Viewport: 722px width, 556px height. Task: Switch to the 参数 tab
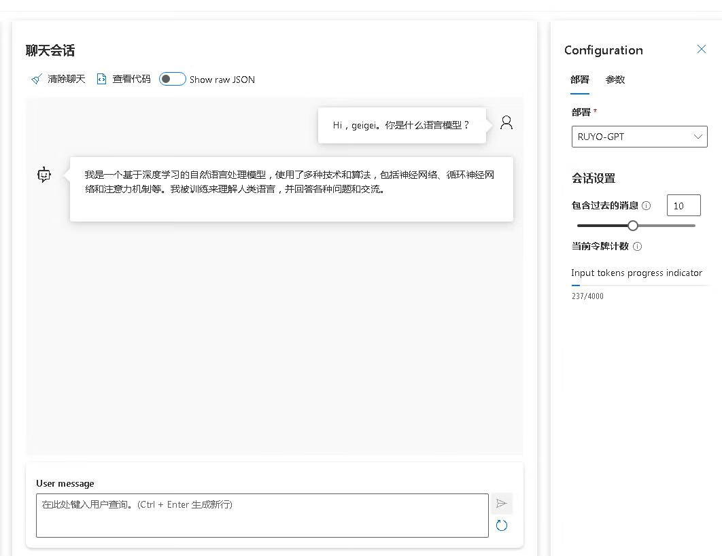(x=615, y=80)
